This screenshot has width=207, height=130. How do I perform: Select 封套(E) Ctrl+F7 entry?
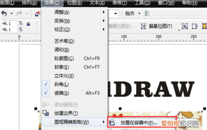pyautogui.click(x=75, y=67)
